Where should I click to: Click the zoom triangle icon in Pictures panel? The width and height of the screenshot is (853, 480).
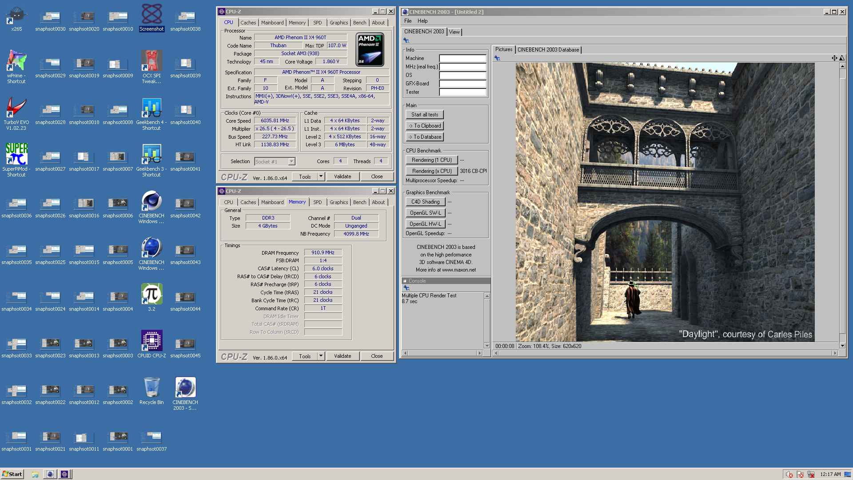(842, 58)
